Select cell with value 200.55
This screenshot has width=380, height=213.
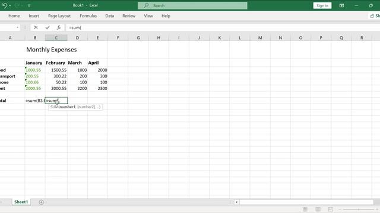tap(35, 76)
